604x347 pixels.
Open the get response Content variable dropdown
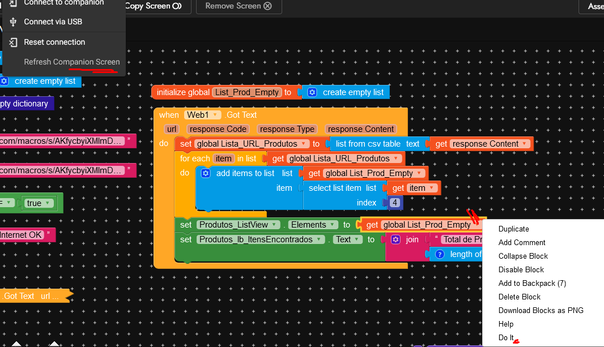(524, 143)
